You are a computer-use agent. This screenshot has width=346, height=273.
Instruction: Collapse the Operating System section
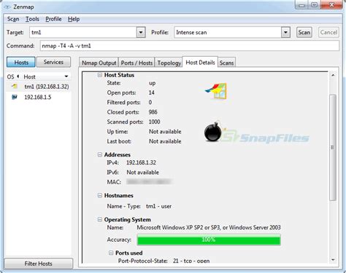99,220
